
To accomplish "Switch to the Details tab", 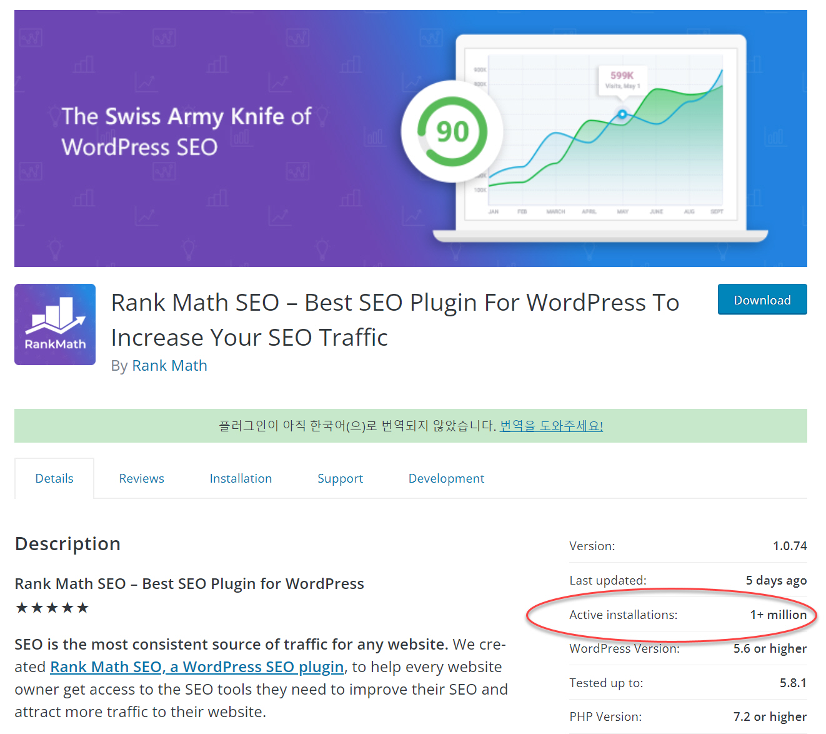I will point(54,478).
